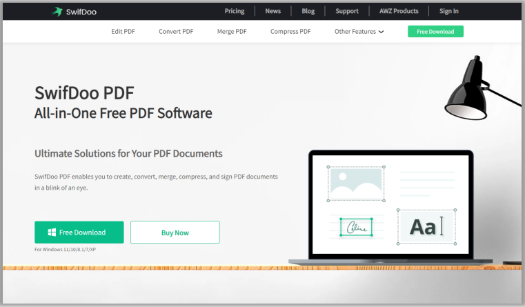Open AWZ Products menu item

pyautogui.click(x=399, y=11)
